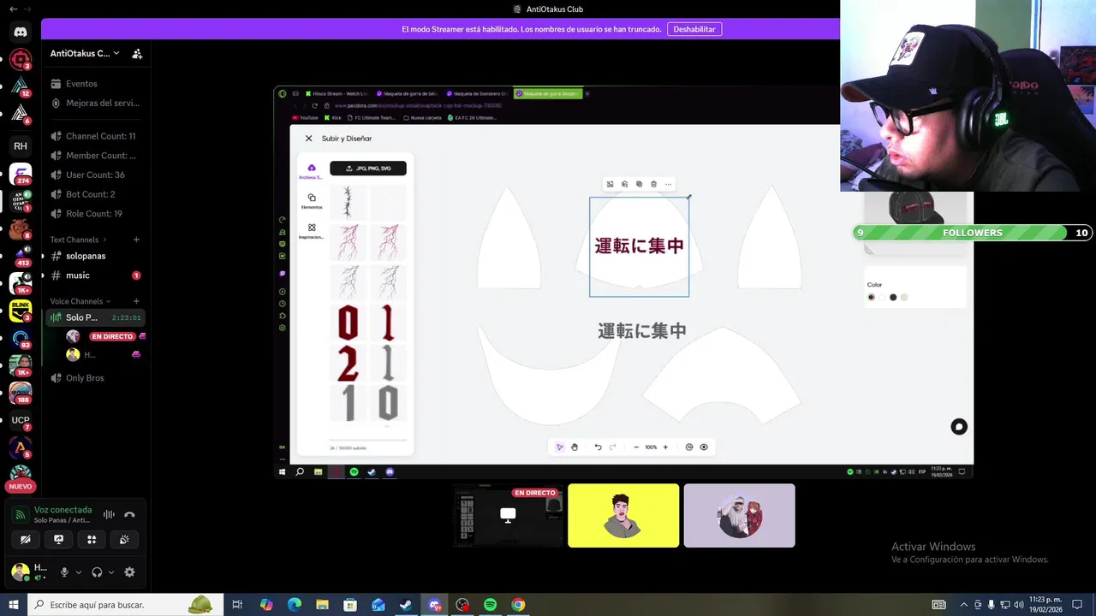Open Discord user settings gear

[129, 572]
